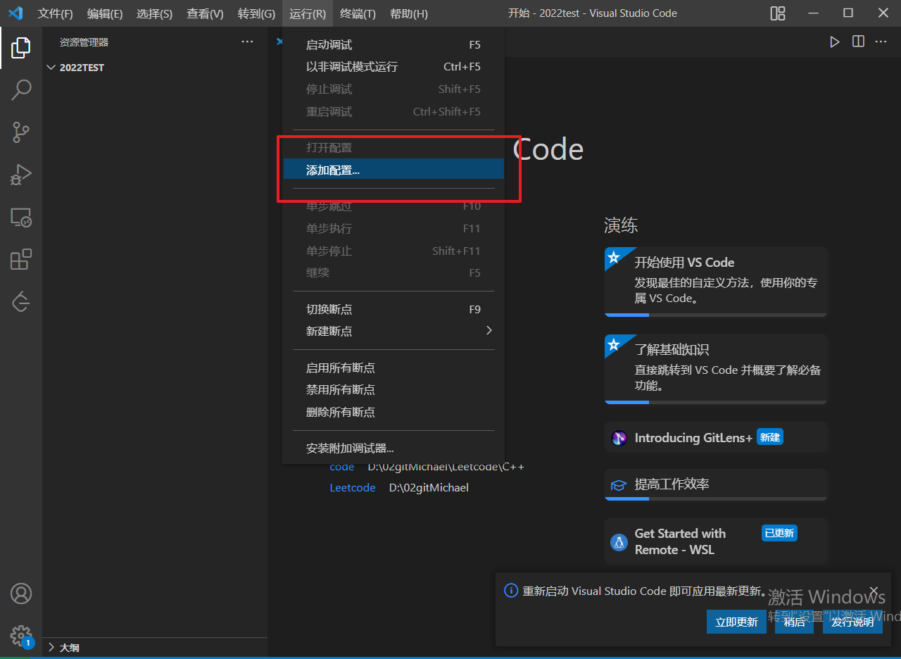901x659 pixels.
Task: Click the info icon in update notification
Action: (511, 591)
